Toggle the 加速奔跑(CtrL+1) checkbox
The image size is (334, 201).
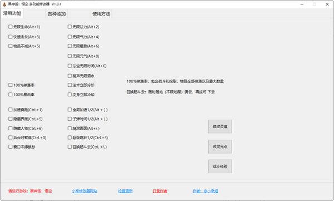(x=10, y=110)
